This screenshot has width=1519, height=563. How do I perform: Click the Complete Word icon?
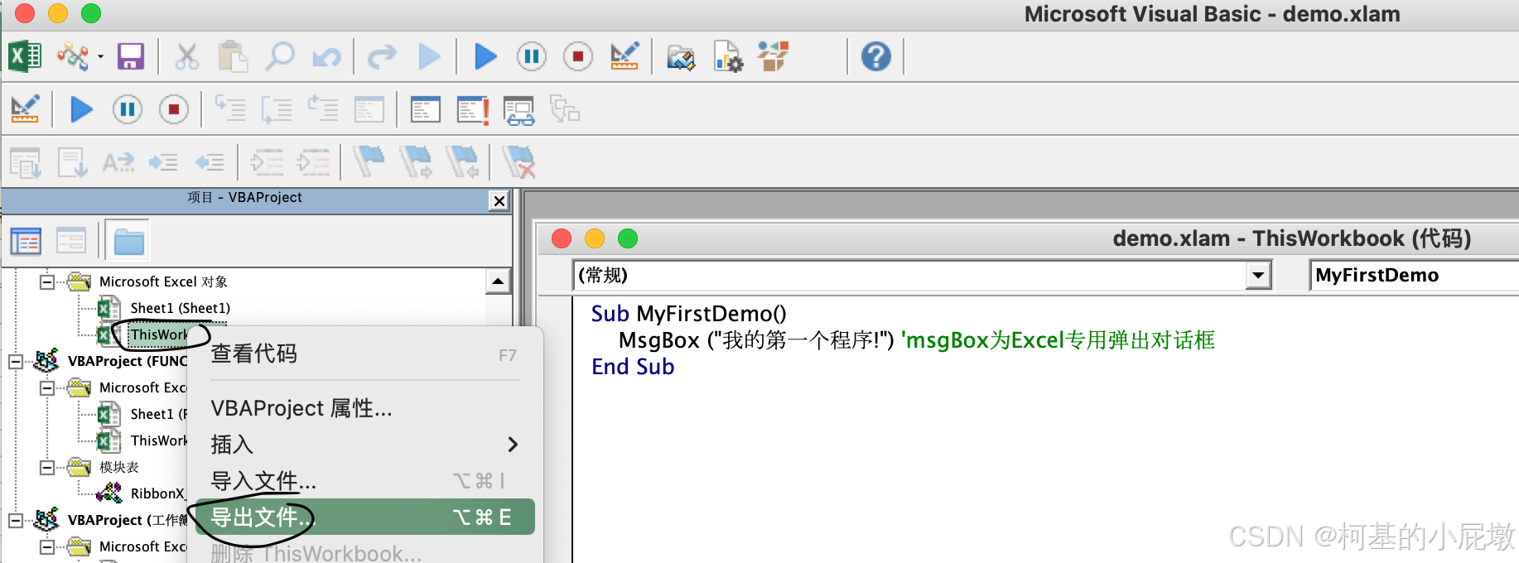118,162
